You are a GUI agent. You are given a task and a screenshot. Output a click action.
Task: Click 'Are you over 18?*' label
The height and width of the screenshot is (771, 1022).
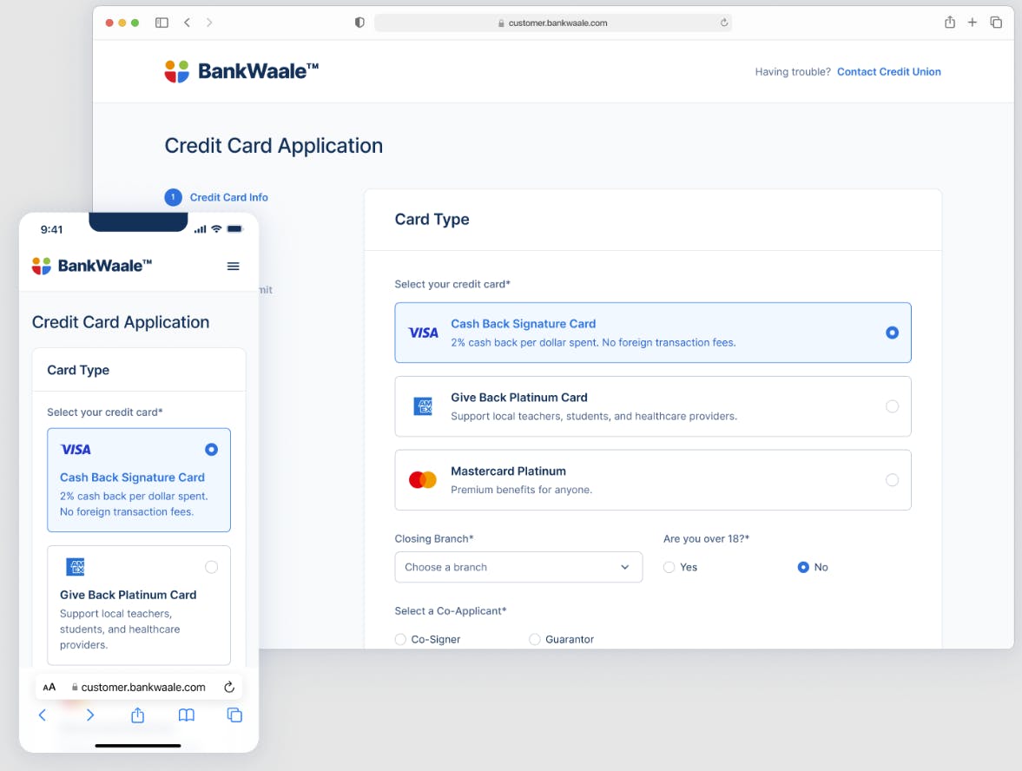706,539
